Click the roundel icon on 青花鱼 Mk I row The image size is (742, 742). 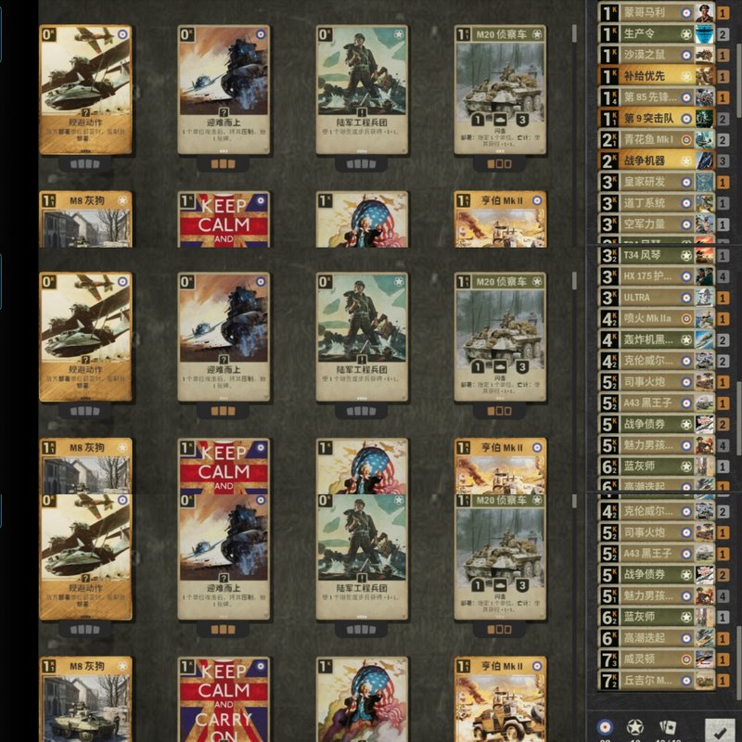point(686,140)
